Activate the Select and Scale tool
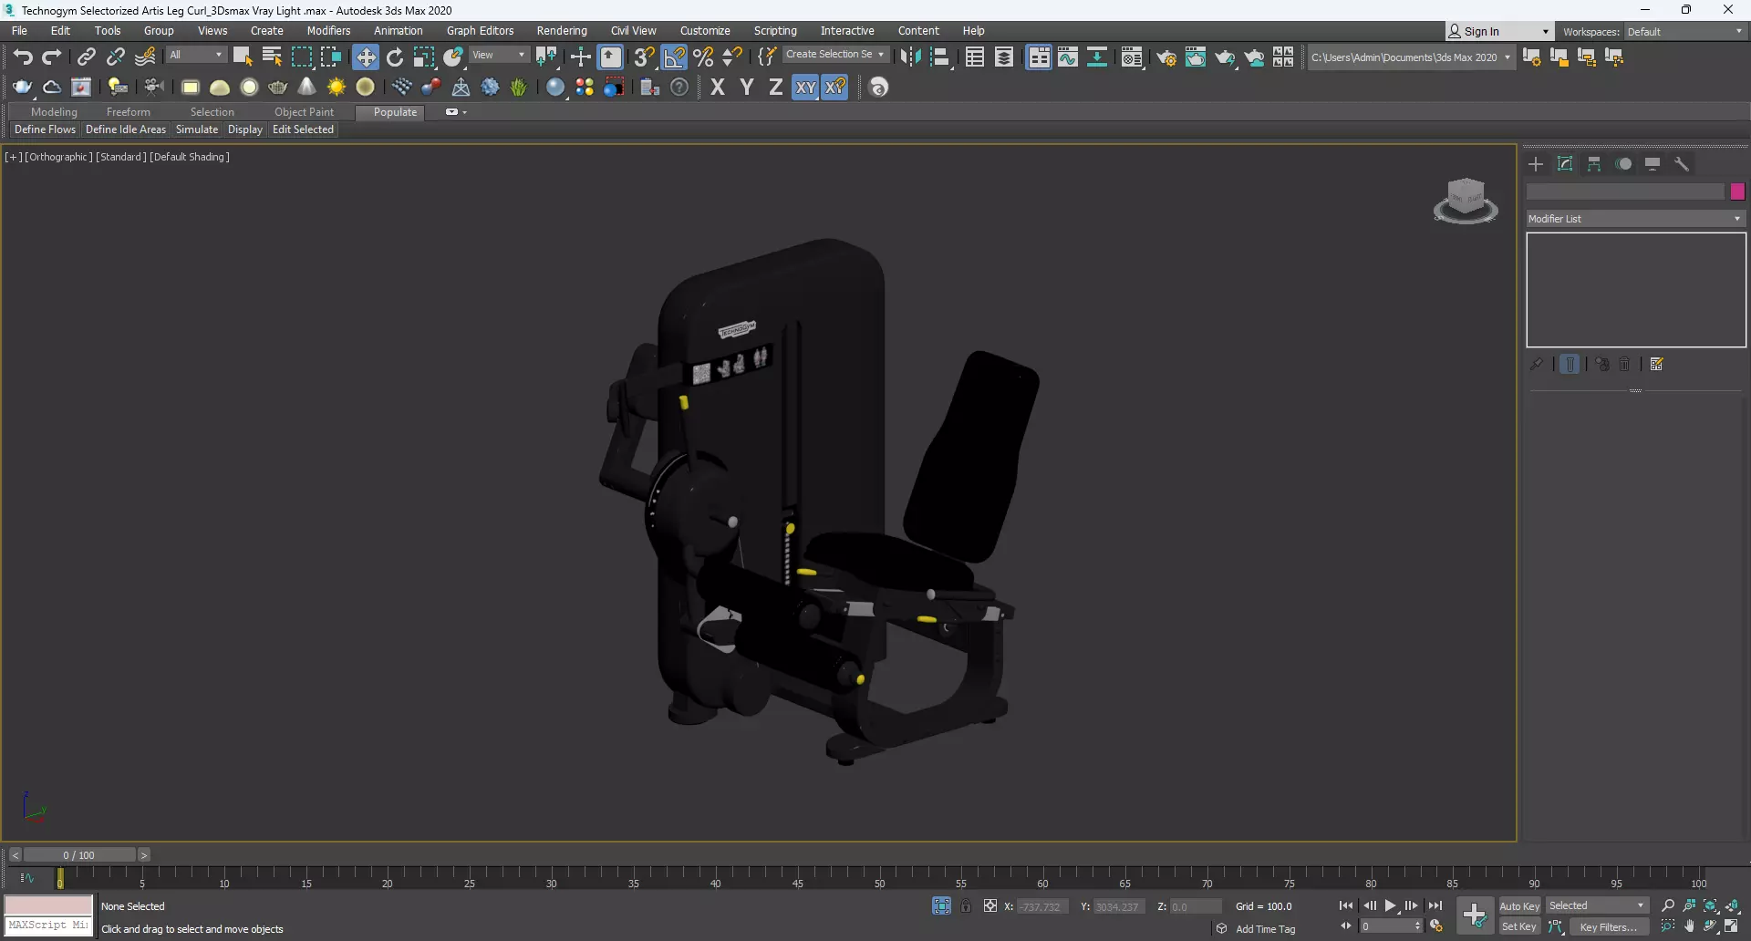The image size is (1751, 941). [x=424, y=57]
